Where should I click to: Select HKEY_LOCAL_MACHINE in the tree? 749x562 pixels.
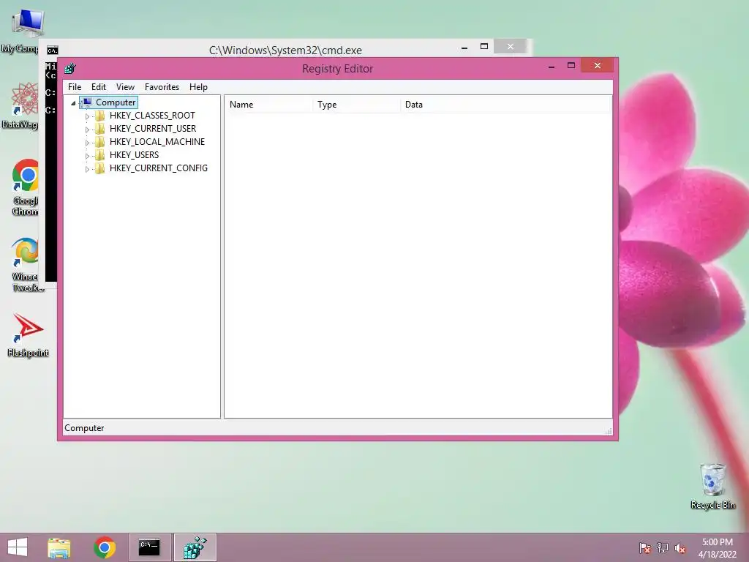pyautogui.click(x=157, y=141)
